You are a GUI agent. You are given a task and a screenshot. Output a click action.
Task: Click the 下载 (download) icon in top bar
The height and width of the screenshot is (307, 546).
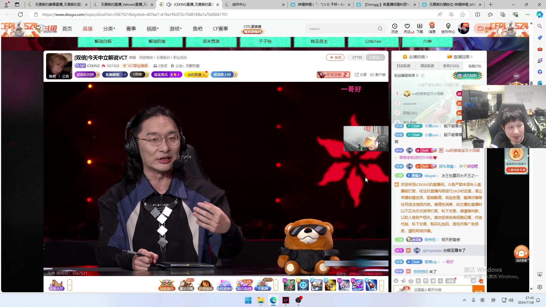click(x=420, y=28)
